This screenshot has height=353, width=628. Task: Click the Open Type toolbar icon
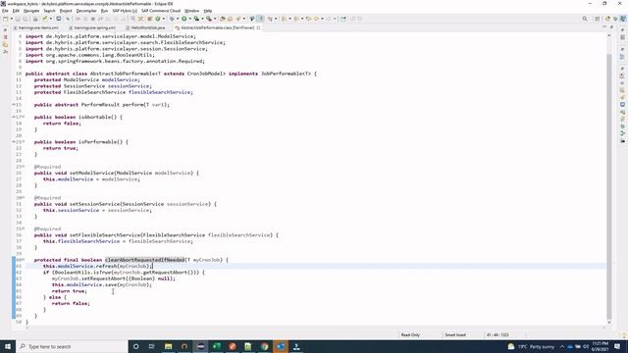[x=223, y=19]
